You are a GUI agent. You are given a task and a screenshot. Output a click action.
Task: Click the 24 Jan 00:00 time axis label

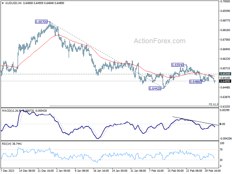[x=119, y=171]
